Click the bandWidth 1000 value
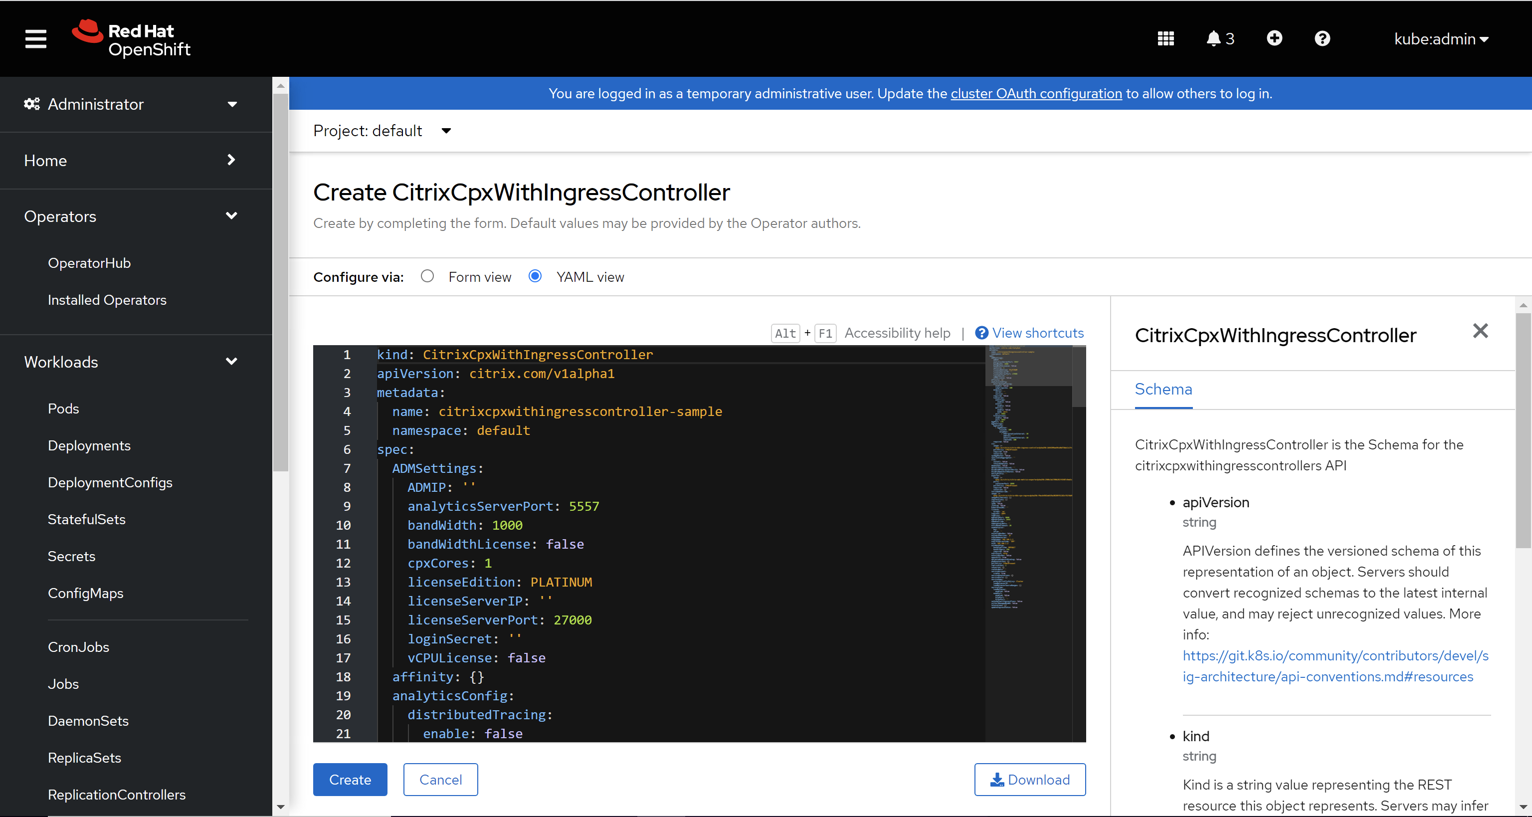 (507, 525)
